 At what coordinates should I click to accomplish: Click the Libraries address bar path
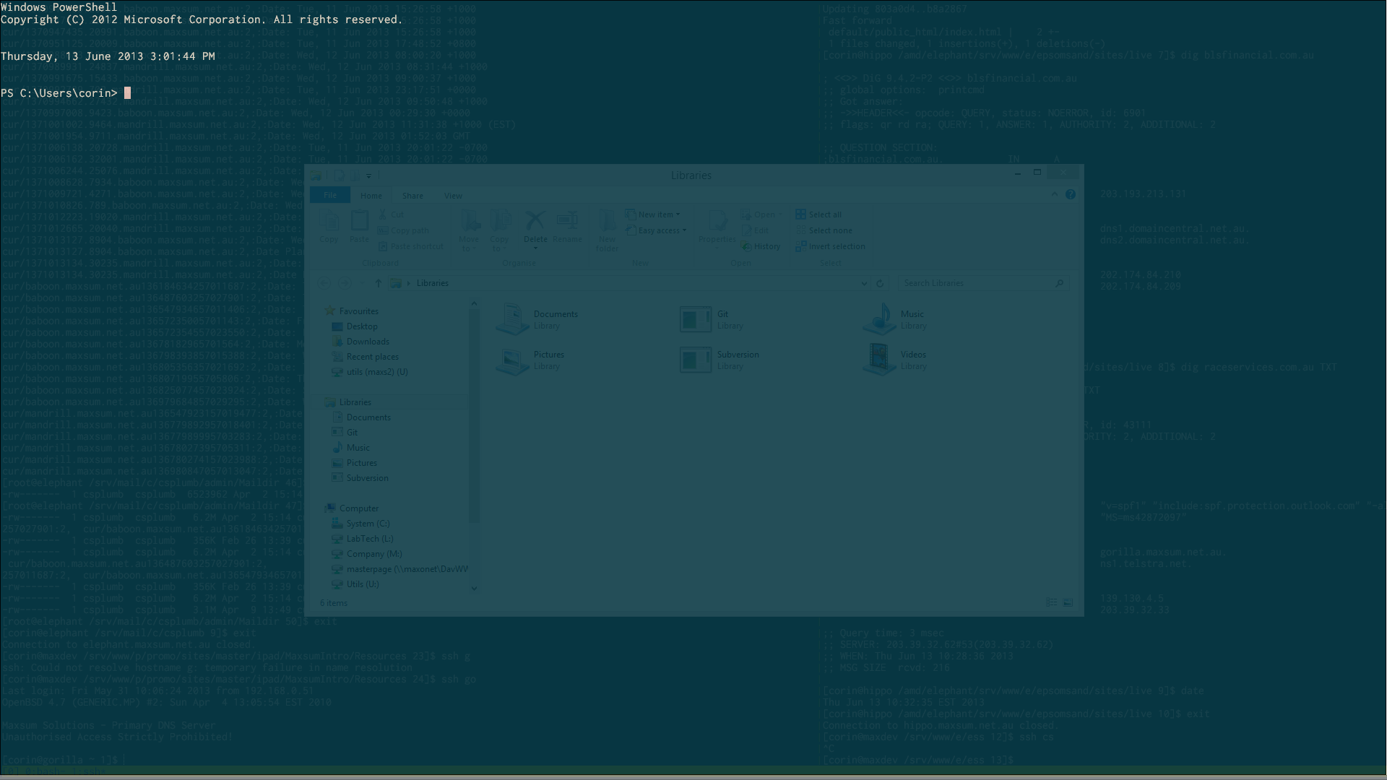(433, 283)
